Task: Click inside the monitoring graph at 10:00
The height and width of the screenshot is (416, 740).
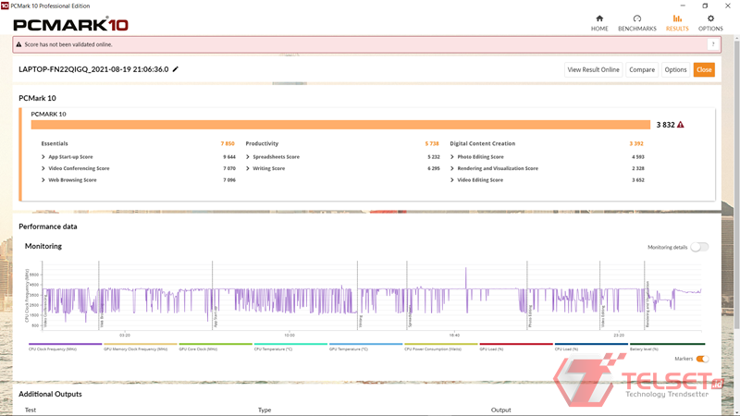Action: (x=289, y=305)
